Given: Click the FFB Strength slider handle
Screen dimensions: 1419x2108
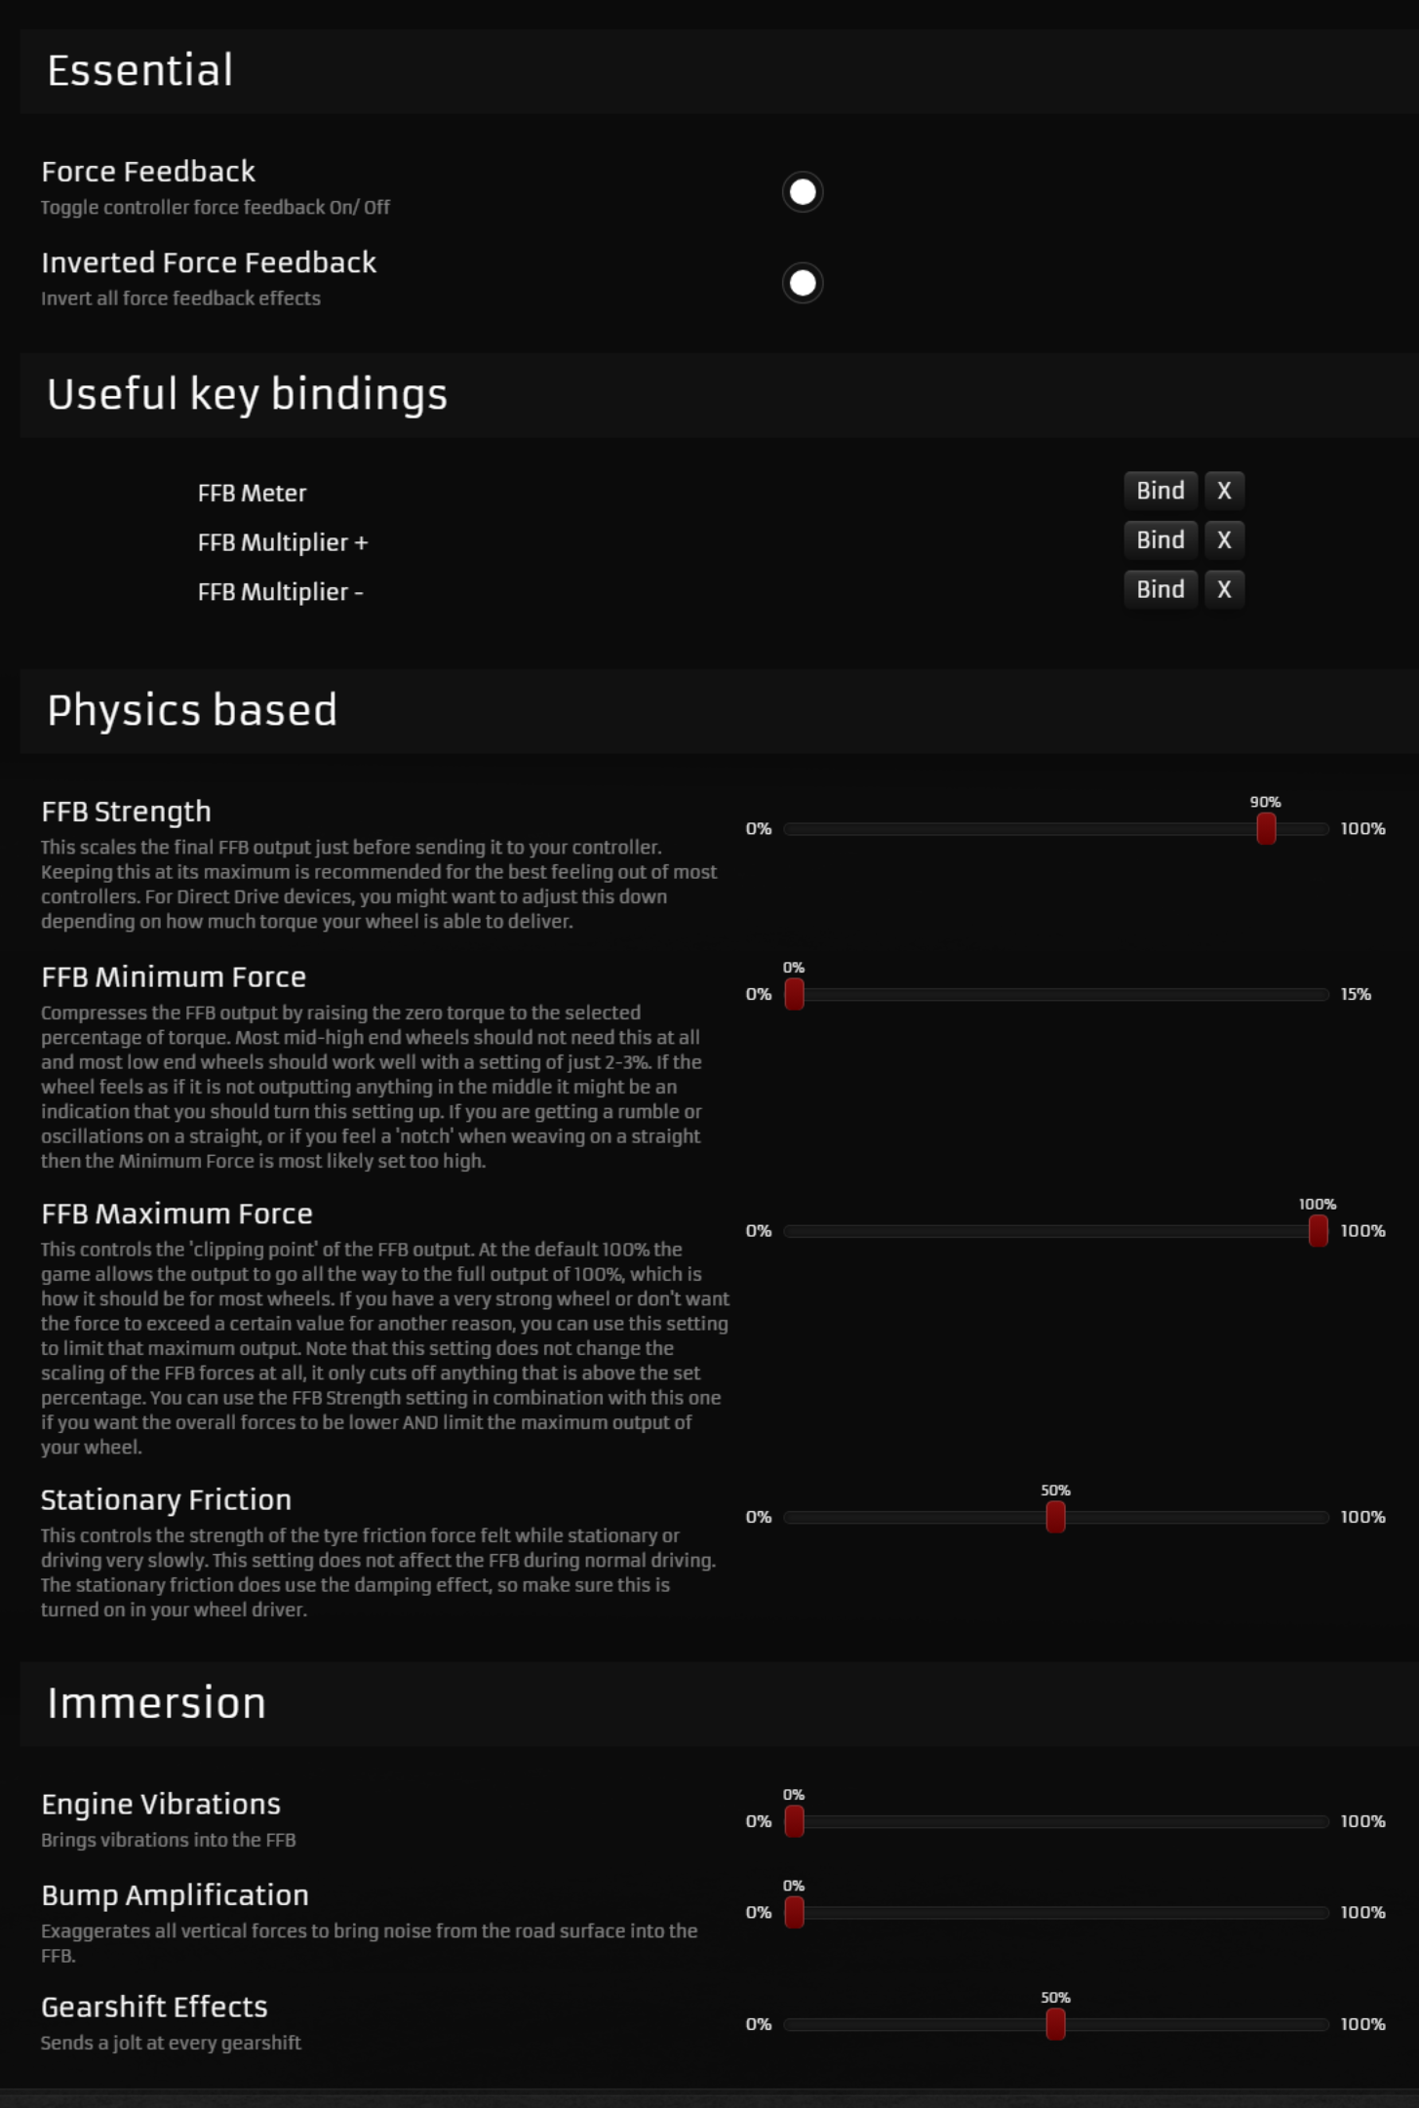Looking at the screenshot, I should 1266,828.
